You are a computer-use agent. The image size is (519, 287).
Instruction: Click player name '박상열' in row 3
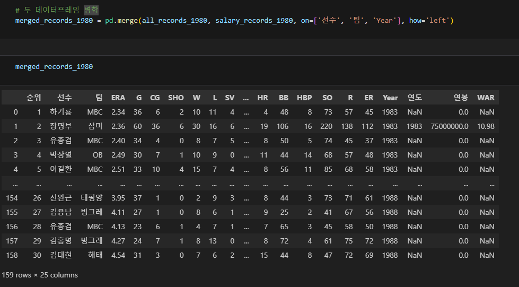click(x=60, y=155)
